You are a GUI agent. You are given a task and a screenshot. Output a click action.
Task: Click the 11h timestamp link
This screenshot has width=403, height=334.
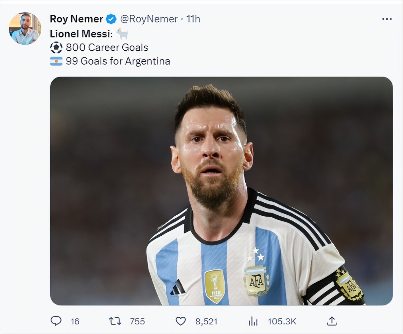tap(193, 19)
